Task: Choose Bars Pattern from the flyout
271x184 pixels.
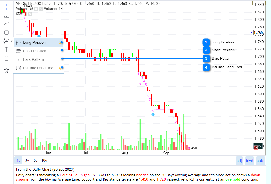Action: (x=39, y=59)
